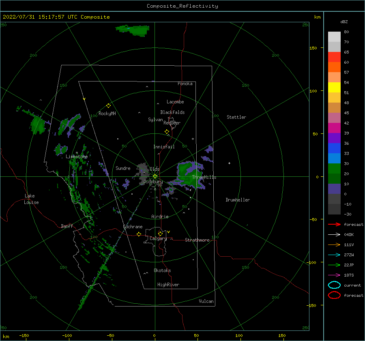Select the 20 dBZ green color swatch
The image size is (365, 341).
(x=334, y=168)
